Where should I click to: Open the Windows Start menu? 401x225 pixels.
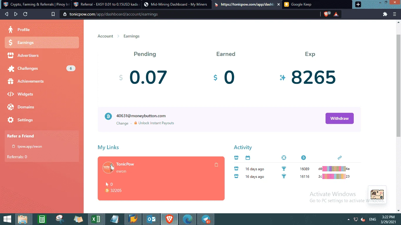[7, 219]
